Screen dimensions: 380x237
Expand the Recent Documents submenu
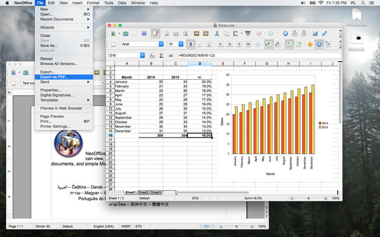pyautogui.click(x=64, y=19)
